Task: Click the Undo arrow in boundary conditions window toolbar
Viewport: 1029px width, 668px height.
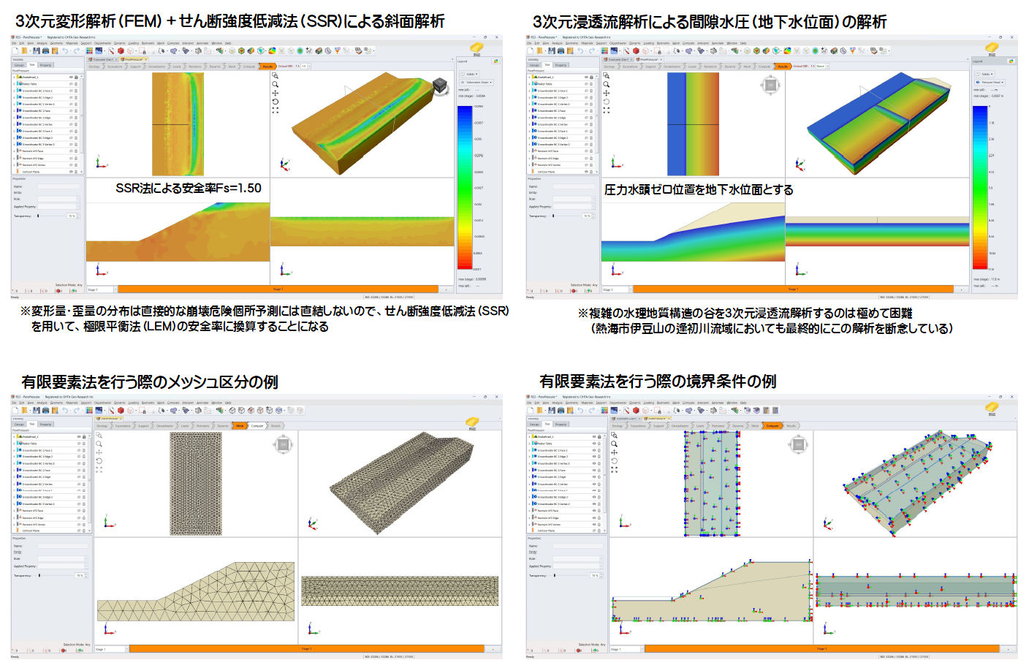Action: click(580, 410)
